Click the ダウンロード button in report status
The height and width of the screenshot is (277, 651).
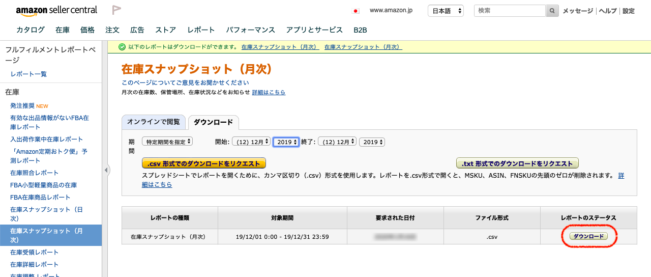point(588,236)
